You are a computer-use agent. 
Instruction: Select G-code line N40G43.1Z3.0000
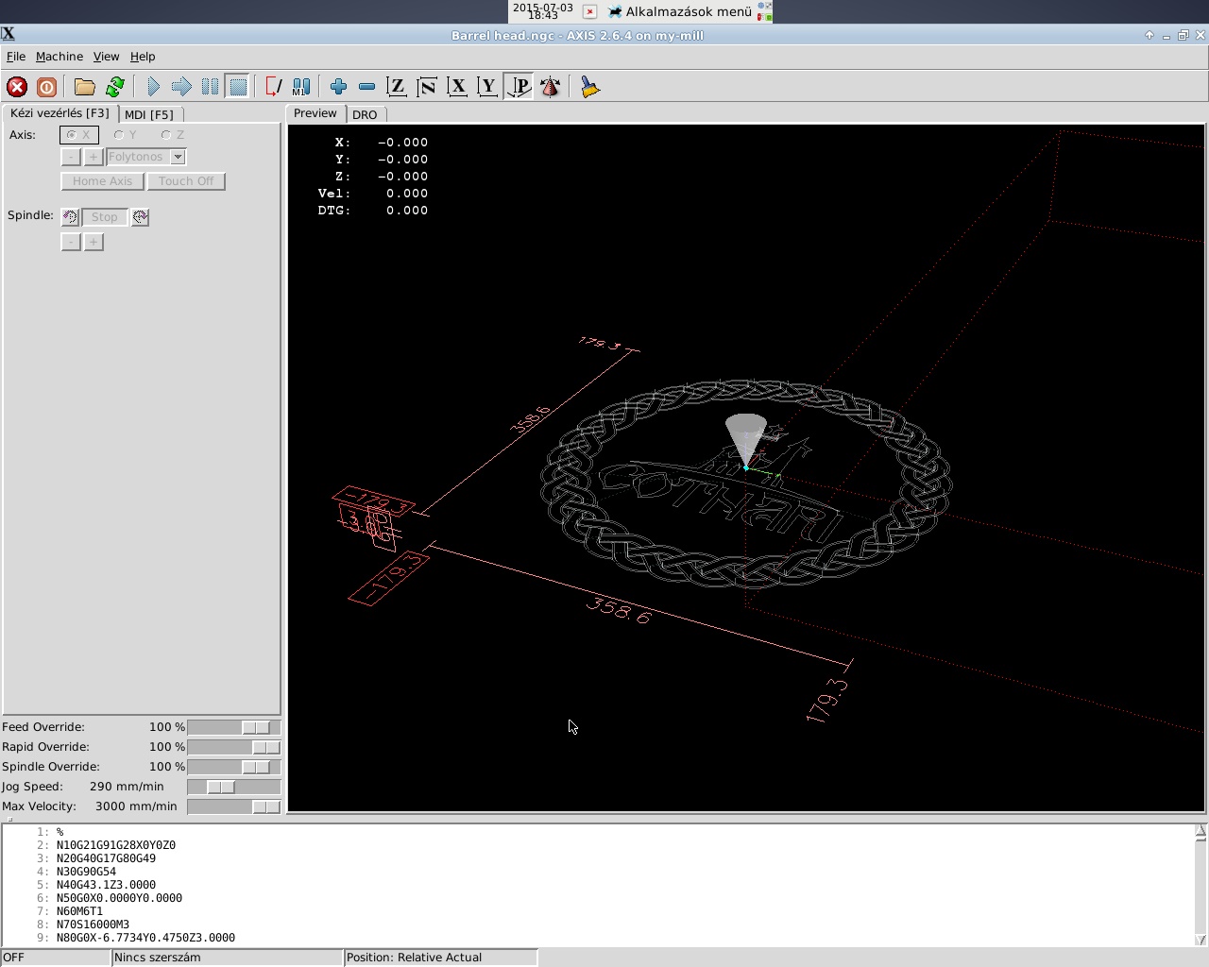coord(106,885)
